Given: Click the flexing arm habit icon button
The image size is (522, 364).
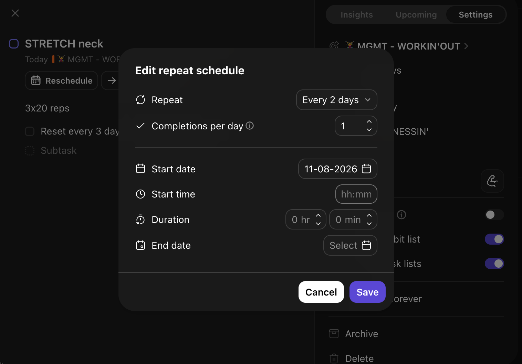Looking at the screenshot, I should point(492,181).
